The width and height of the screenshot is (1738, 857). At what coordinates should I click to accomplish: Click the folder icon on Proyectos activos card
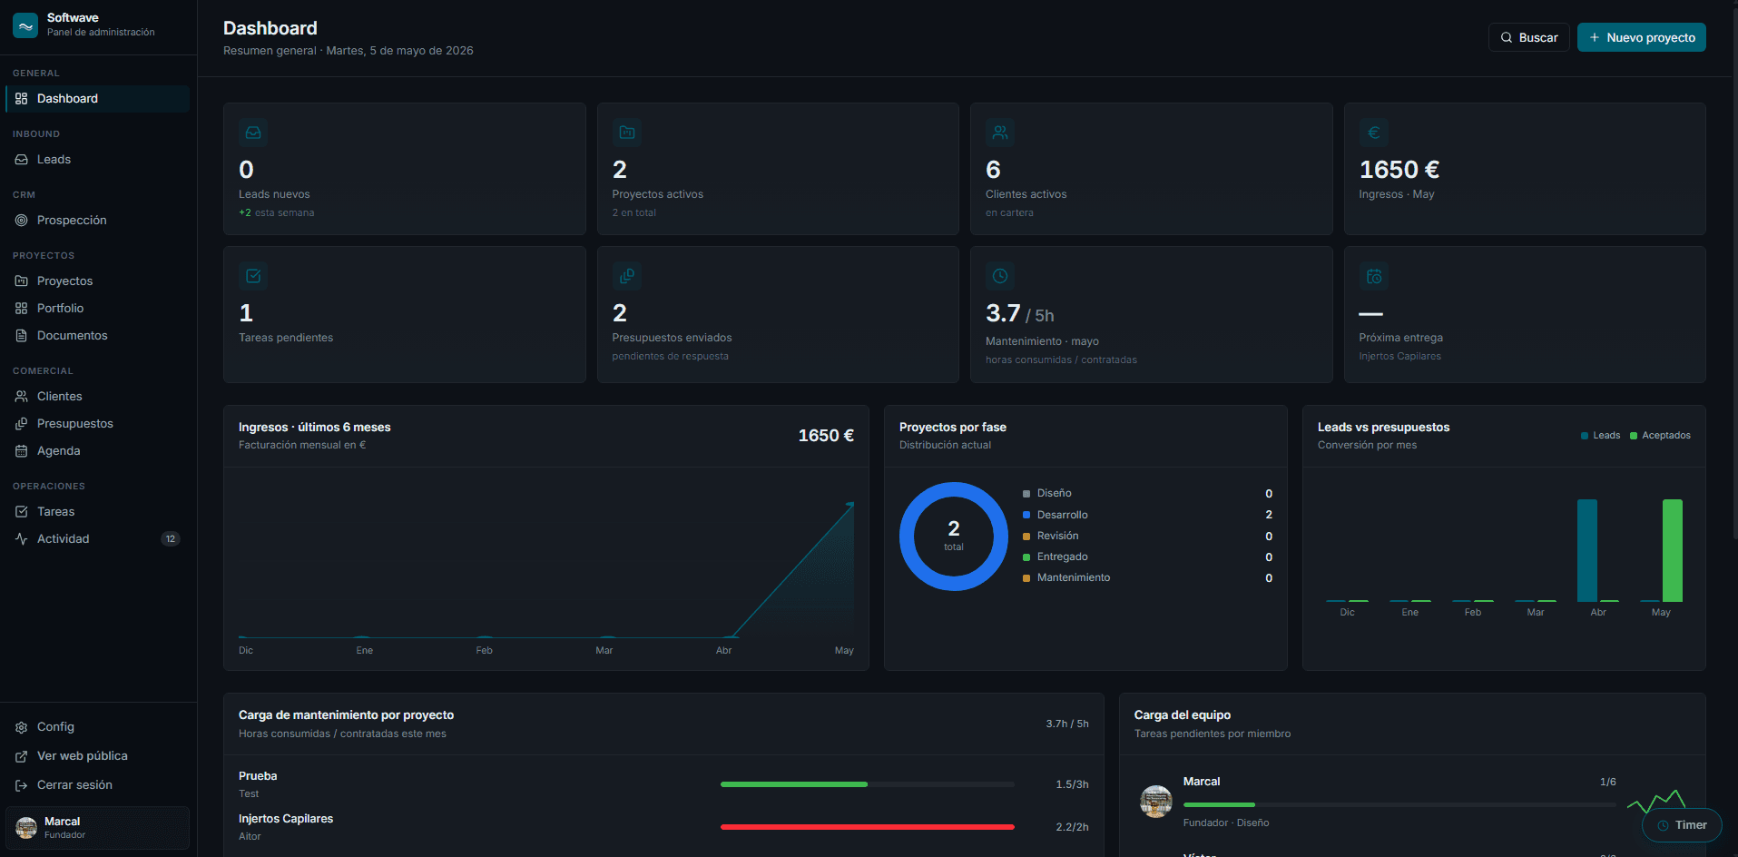coord(627,133)
